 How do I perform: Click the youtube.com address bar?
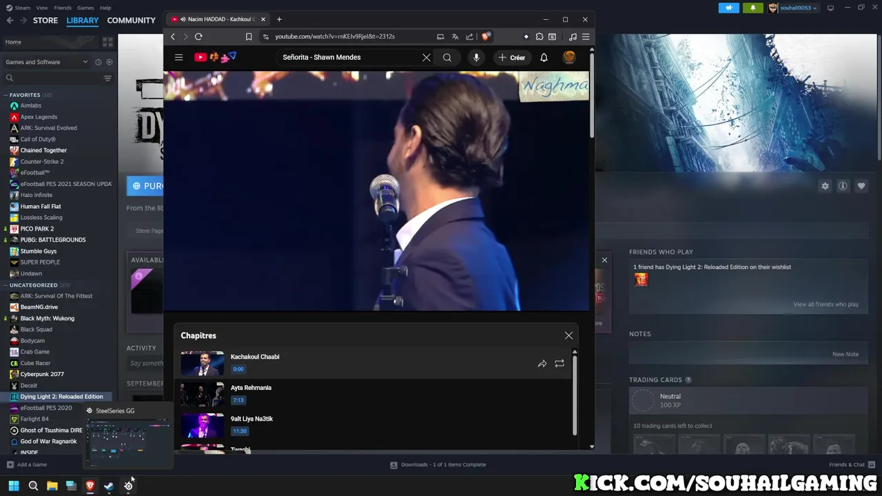click(335, 37)
